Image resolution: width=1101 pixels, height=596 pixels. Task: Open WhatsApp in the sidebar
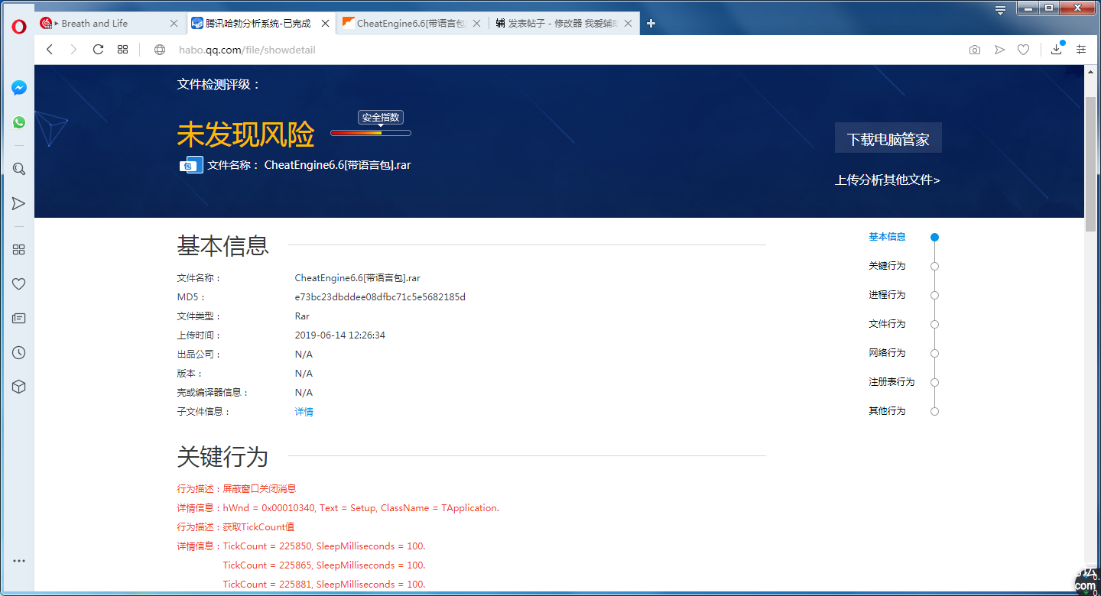(x=19, y=122)
